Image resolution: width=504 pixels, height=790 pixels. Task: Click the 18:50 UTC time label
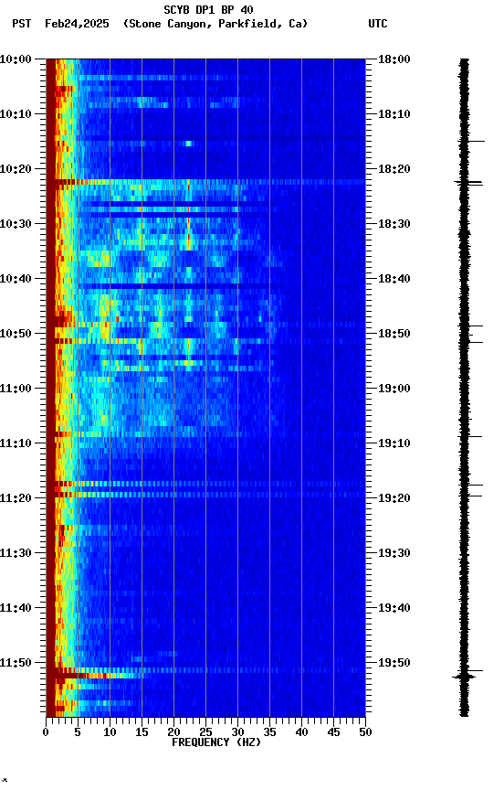(394, 334)
